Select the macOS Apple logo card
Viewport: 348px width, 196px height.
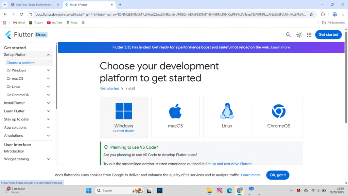point(175,117)
